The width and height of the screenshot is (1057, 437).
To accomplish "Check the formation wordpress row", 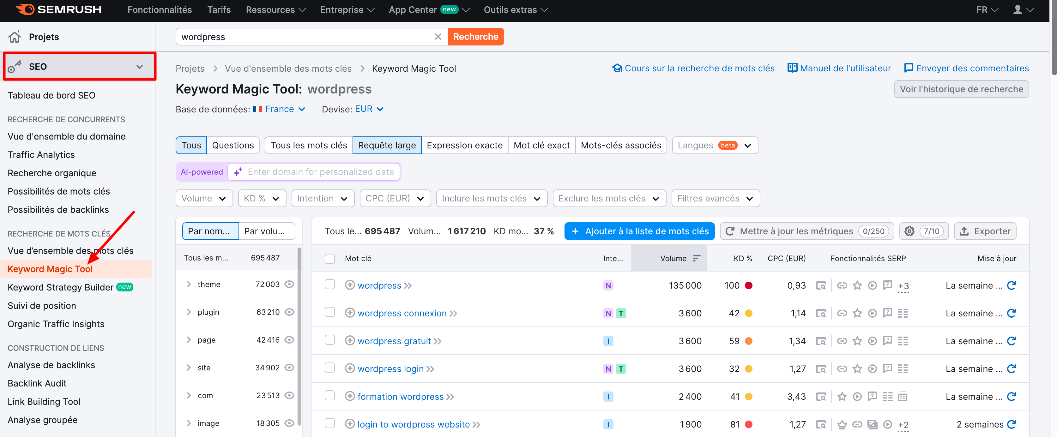I will coord(329,396).
